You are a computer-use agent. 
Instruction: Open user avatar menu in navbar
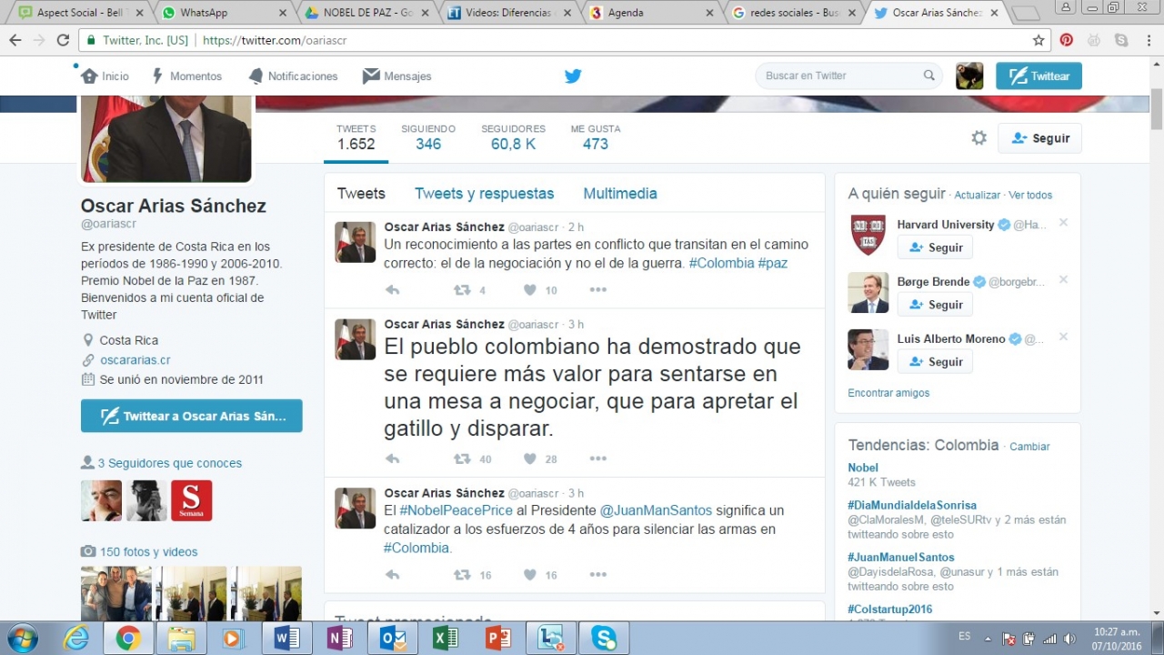pos(969,76)
